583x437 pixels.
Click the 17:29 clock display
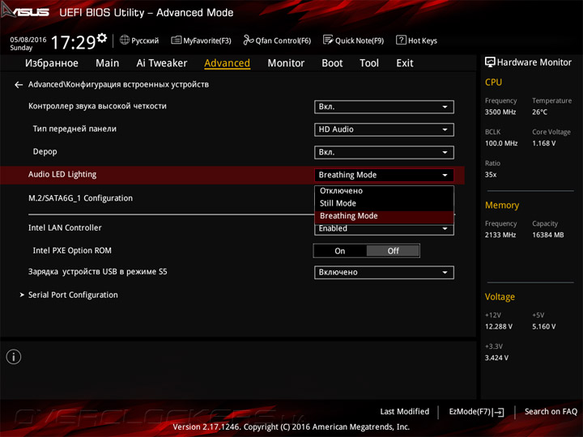click(73, 42)
